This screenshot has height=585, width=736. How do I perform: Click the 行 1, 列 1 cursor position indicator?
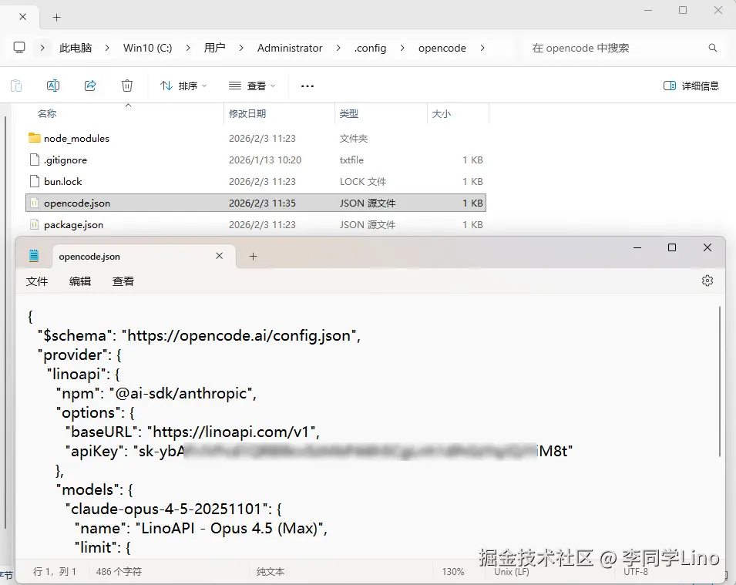(55, 572)
